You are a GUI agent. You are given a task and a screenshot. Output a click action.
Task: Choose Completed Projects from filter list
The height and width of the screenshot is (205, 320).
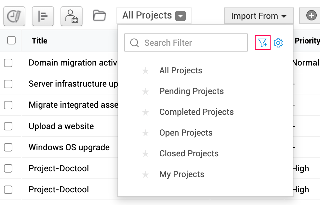[196, 112]
